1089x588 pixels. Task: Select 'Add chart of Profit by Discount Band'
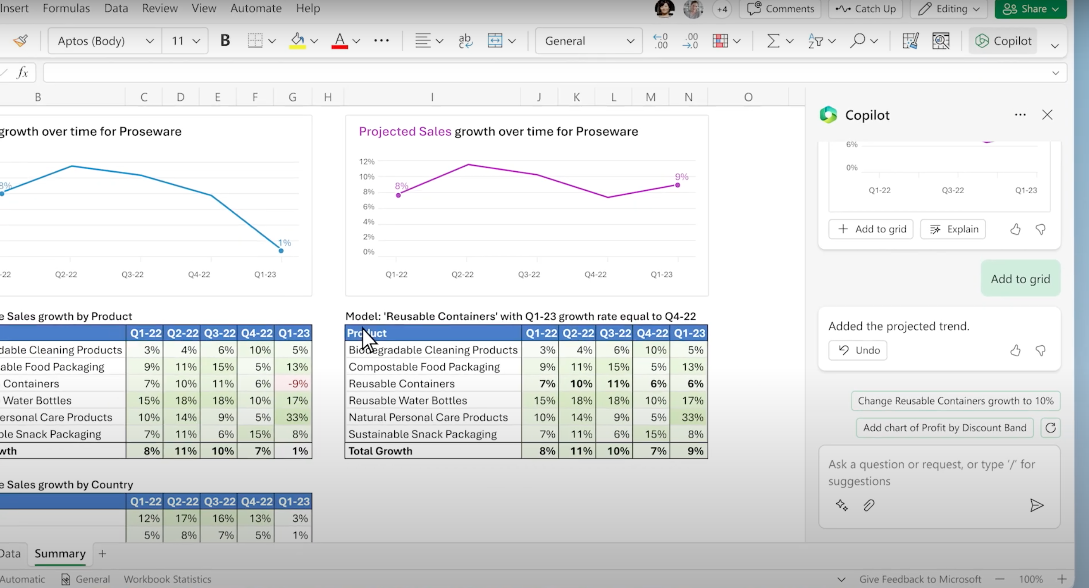pos(945,428)
